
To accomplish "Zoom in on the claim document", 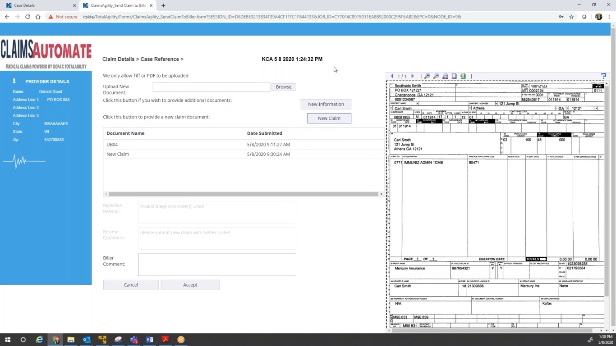I will (427, 76).
